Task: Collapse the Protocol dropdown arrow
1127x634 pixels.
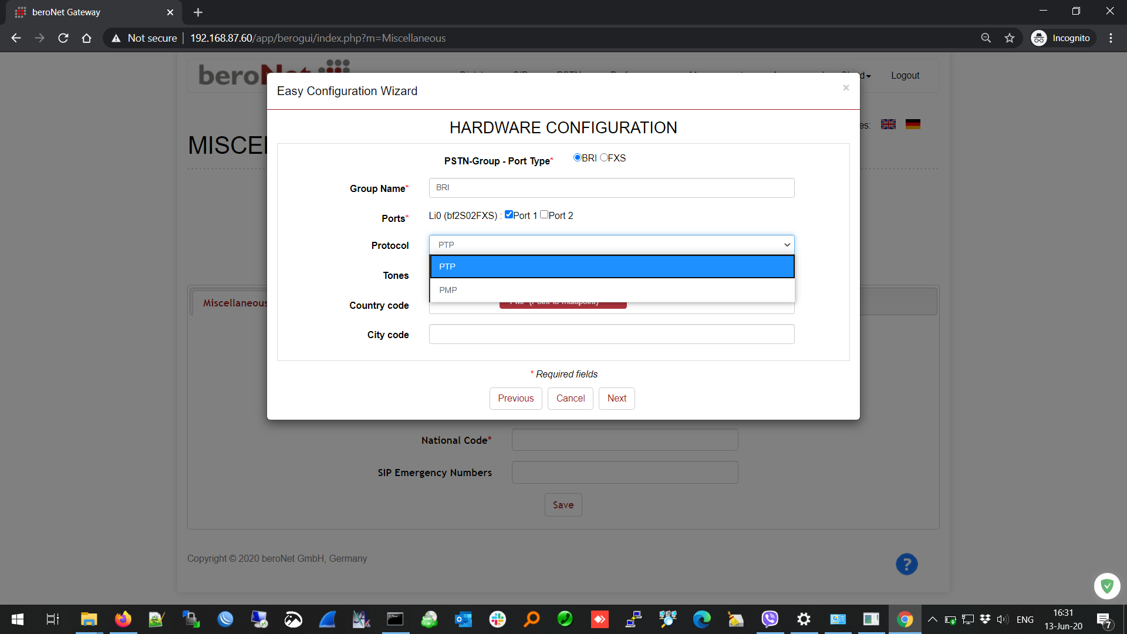Action: [x=787, y=245]
